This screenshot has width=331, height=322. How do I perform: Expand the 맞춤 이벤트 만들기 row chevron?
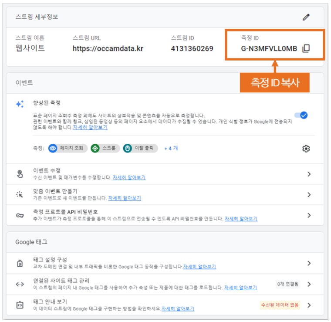tap(309, 195)
